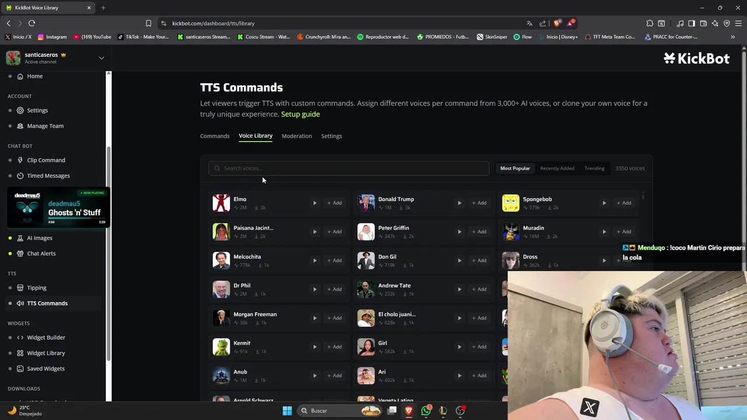Click the Spongebob voice avatar
The height and width of the screenshot is (420, 747).
(511, 203)
